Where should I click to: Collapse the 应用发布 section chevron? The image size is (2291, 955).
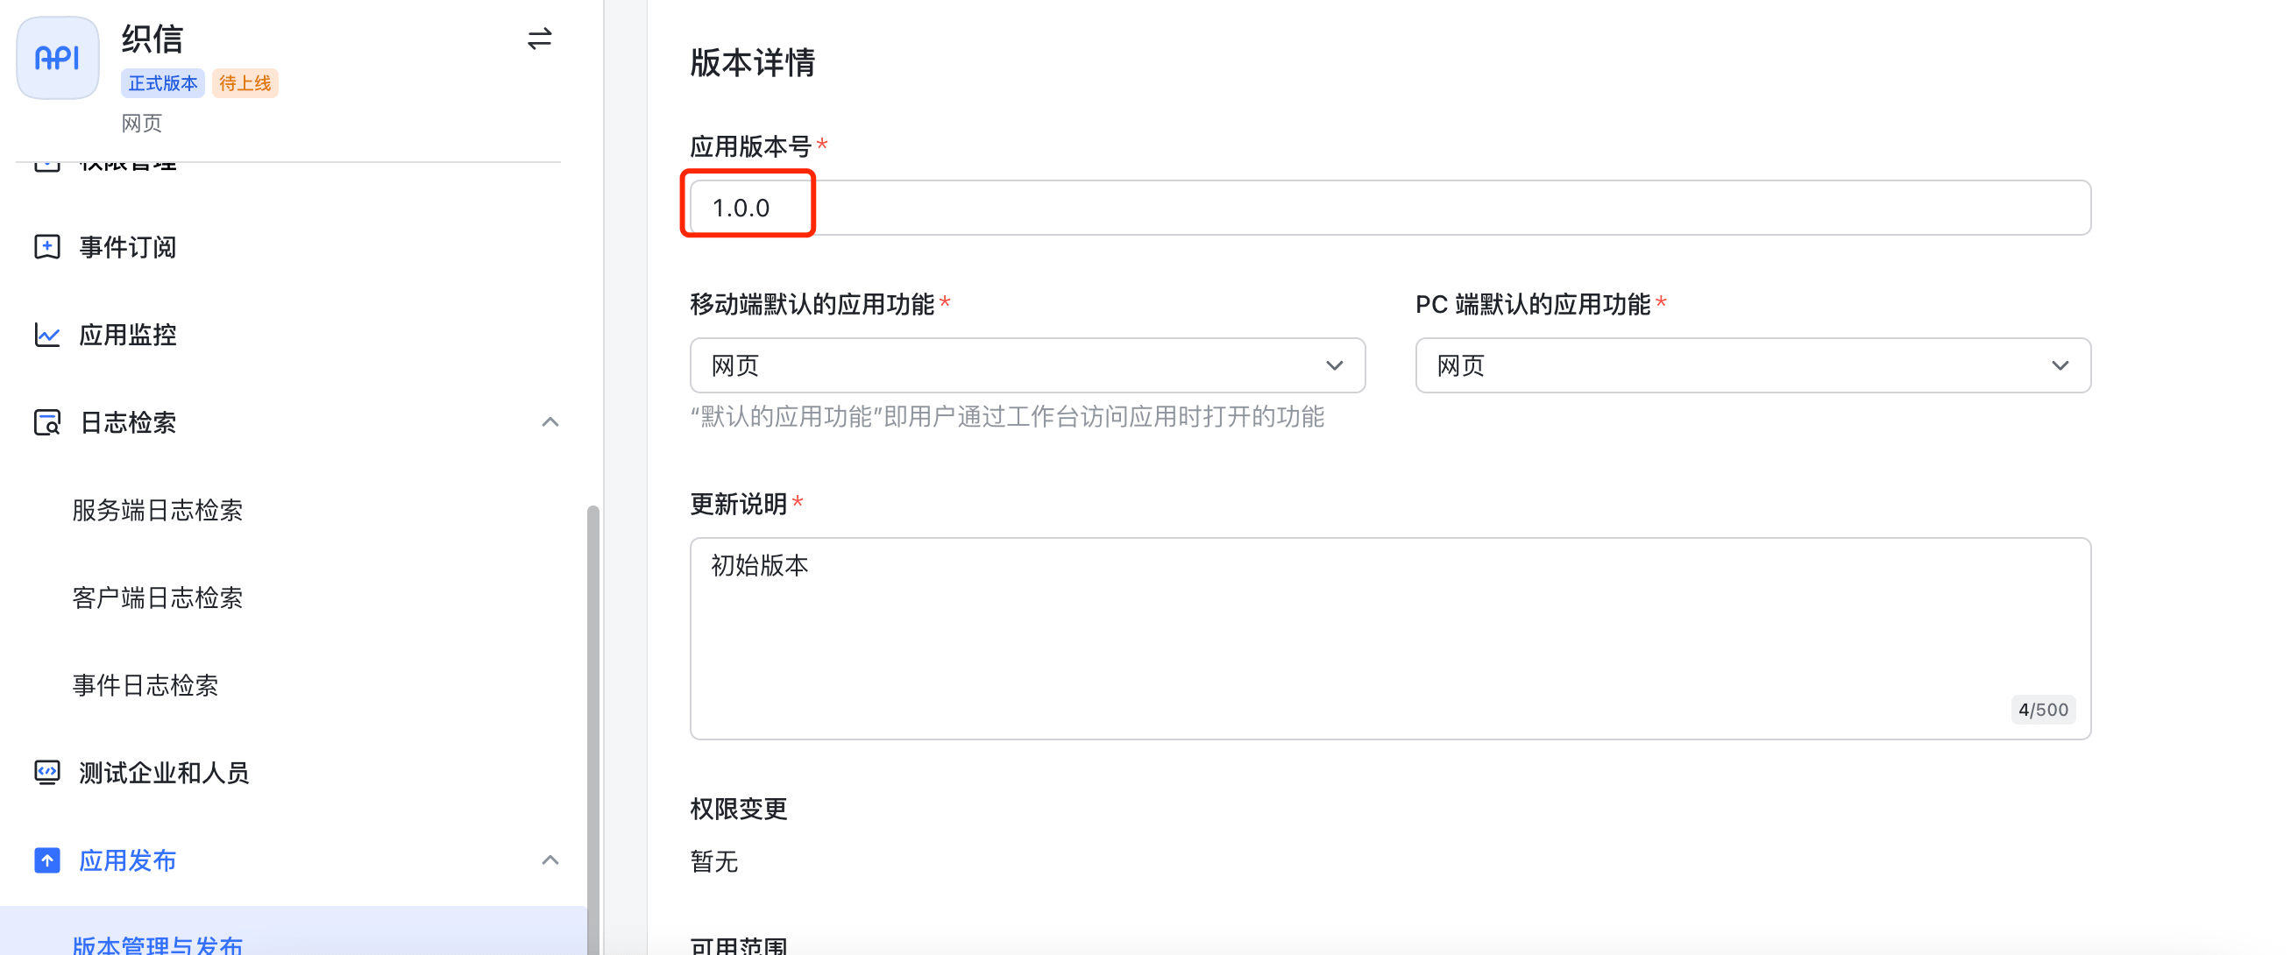(550, 860)
